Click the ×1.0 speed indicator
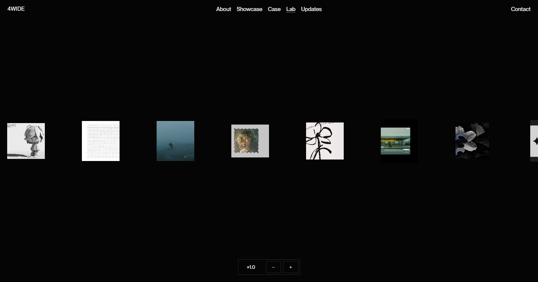The height and width of the screenshot is (282, 538). tap(251, 267)
